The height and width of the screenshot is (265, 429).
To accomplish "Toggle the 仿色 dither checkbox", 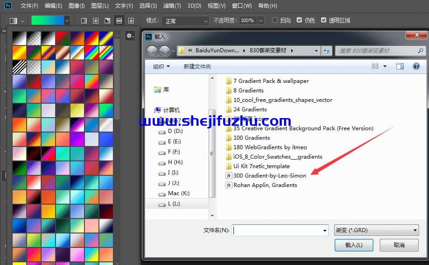I will (x=299, y=20).
